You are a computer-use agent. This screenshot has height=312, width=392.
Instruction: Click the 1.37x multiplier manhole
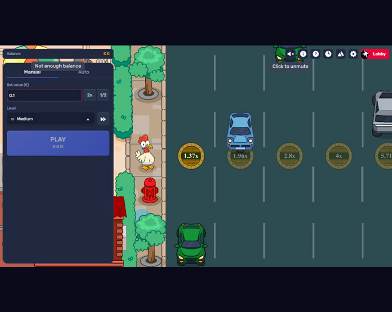coord(191,156)
